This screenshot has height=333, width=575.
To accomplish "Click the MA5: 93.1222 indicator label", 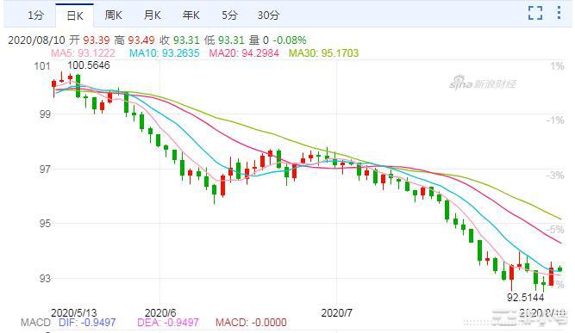I will click(83, 53).
